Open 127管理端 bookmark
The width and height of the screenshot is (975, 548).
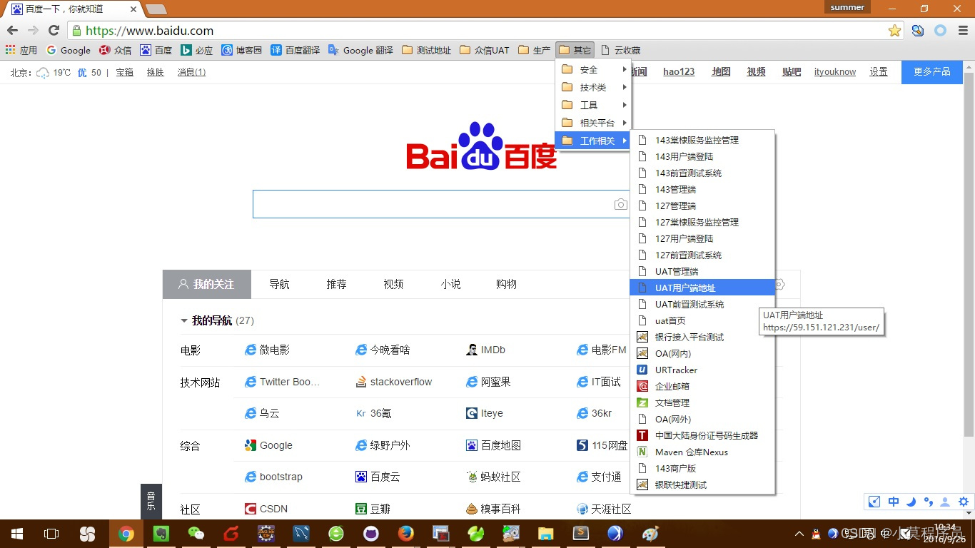[x=702, y=205]
